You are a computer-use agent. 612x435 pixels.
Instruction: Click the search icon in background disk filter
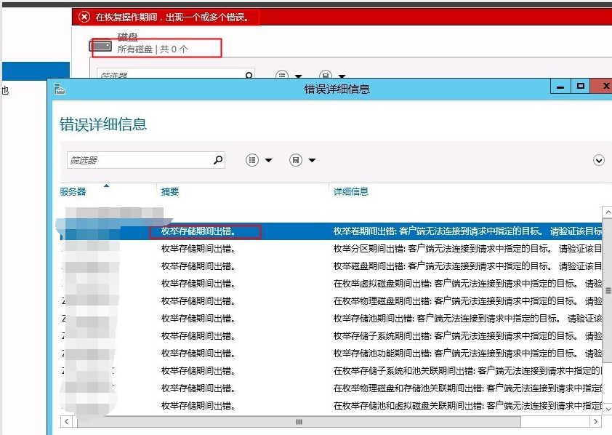(x=249, y=75)
